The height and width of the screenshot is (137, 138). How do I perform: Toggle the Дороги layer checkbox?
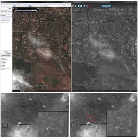pos(1,61)
